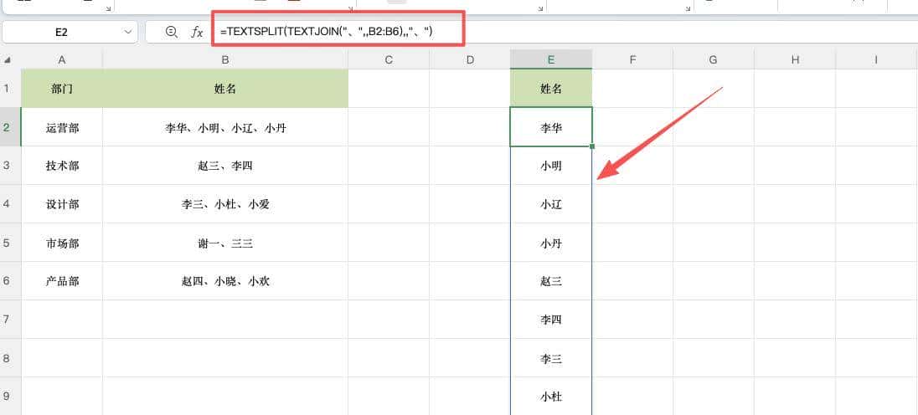Select cell with 谢一、三三

click(x=225, y=243)
